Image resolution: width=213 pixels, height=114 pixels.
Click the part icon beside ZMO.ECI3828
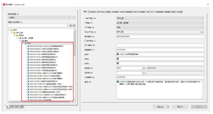(x=28, y=70)
